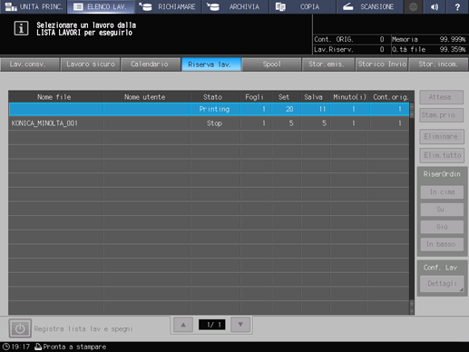Click the Set value 20 in Printing row
The image size is (469, 352).
coord(289,109)
